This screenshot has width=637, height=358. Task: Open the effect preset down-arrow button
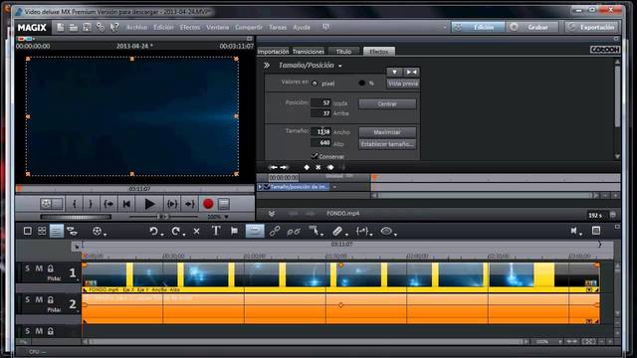pyautogui.click(x=394, y=72)
